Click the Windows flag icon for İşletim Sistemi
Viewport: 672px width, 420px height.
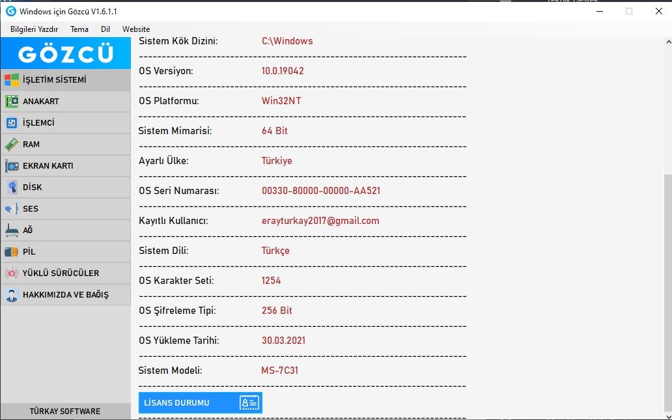(x=12, y=79)
